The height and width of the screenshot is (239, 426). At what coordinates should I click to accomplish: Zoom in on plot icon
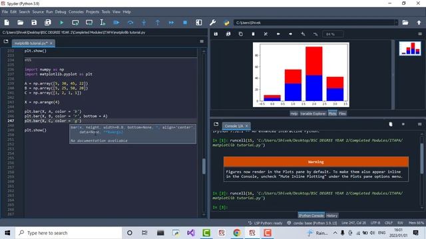[303, 34]
